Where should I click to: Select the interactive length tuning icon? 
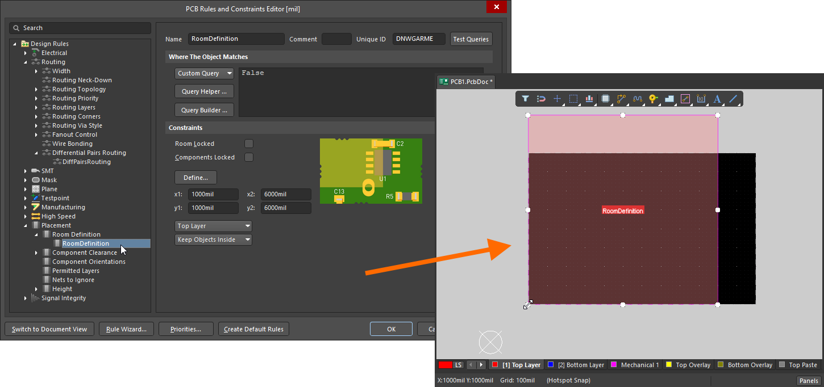tap(638, 99)
